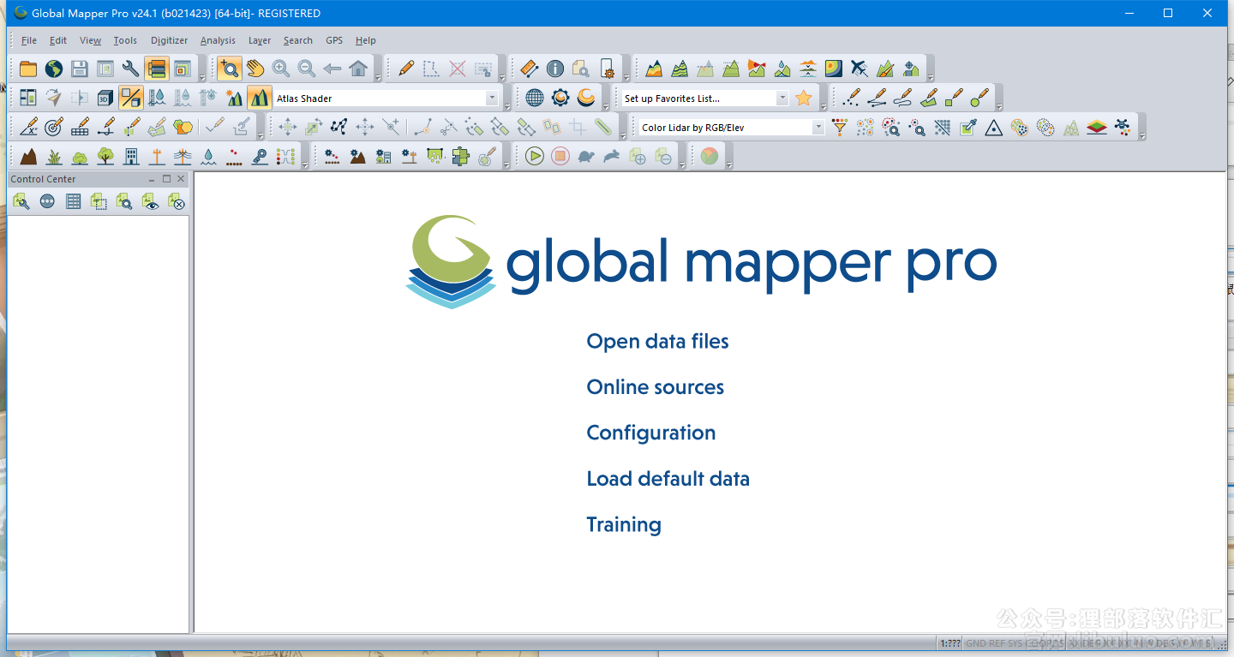The height and width of the screenshot is (657, 1234).
Task: Click the gold Favorites star icon
Action: (803, 99)
